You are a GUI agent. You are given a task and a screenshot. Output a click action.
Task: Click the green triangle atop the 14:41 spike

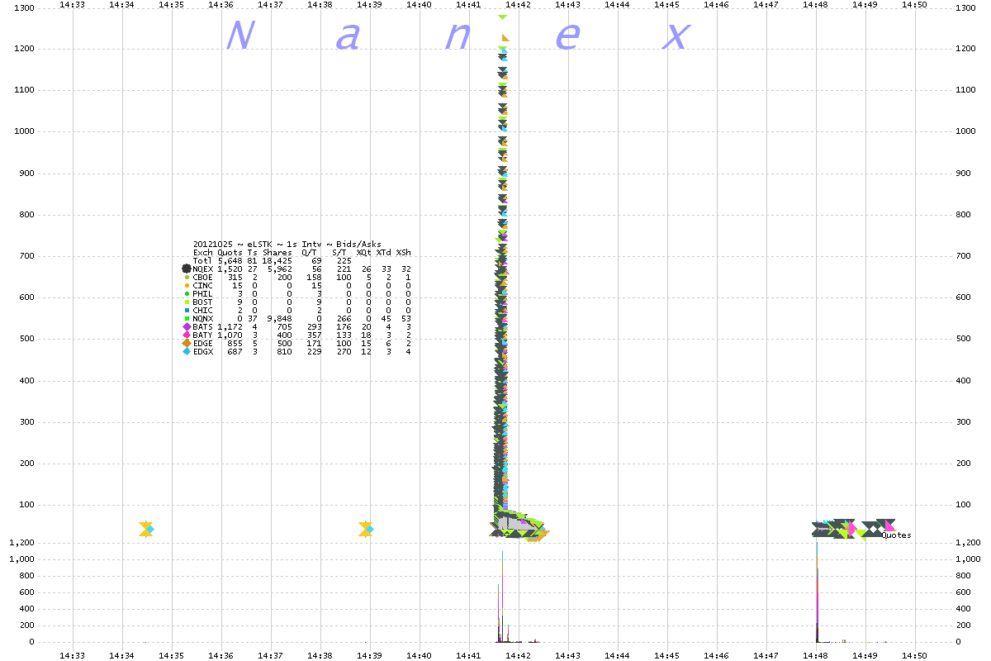pos(502,17)
